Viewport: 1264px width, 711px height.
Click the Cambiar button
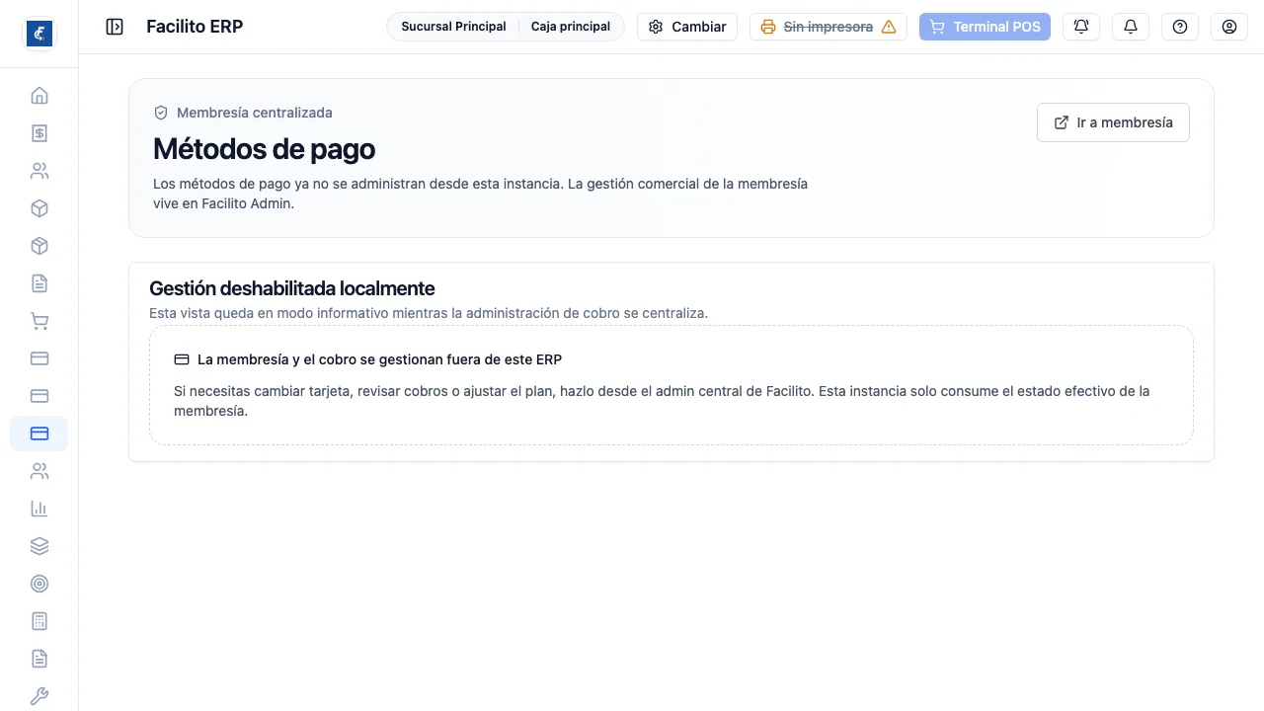coord(687,27)
